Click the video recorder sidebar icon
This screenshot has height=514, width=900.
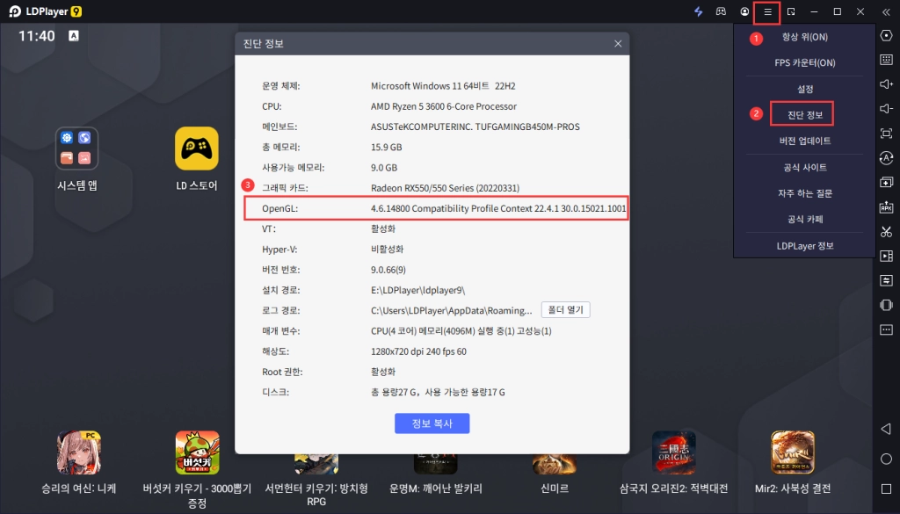point(886,256)
